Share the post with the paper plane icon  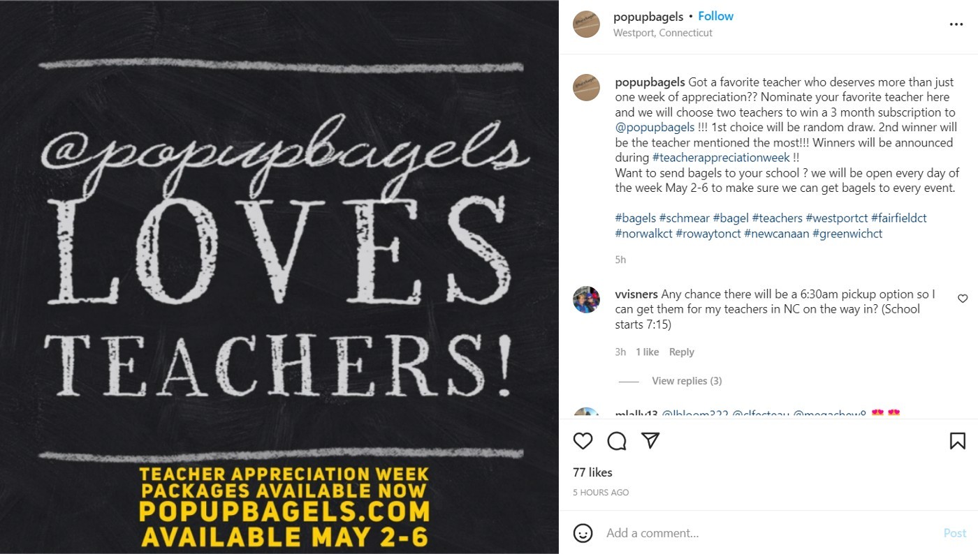pos(650,441)
